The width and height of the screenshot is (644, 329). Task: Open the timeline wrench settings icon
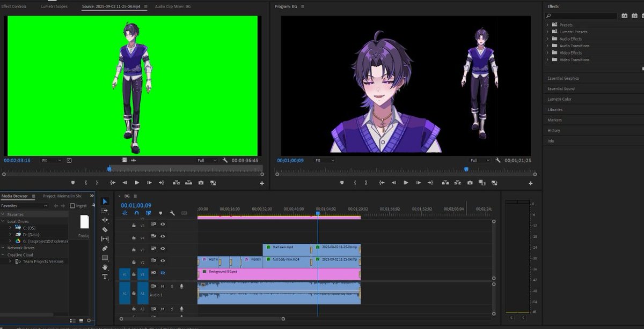point(172,213)
